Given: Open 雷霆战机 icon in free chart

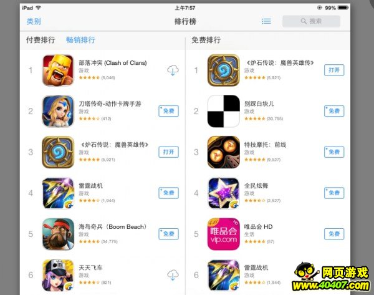Looking at the screenshot, I should [224, 275].
